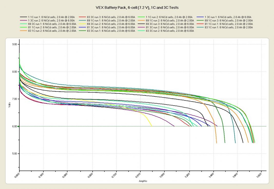Click the chart title 'VEX Battery Pack'

click(137, 8)
